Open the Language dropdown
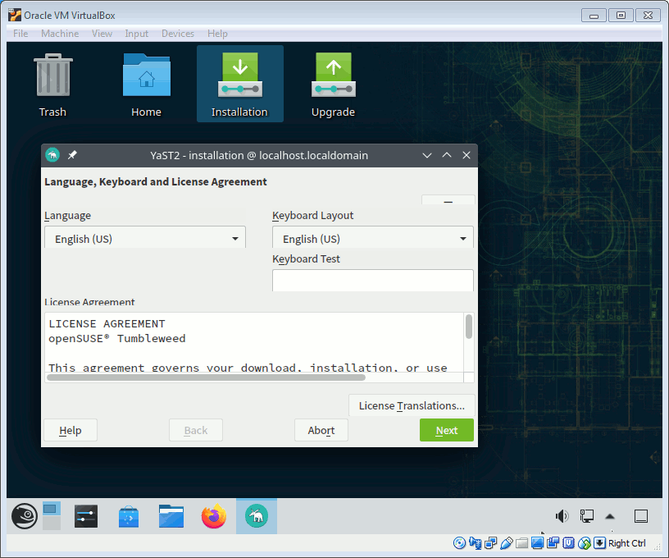Viewport: 669px width, 558px height. click(x=145, y=238)
